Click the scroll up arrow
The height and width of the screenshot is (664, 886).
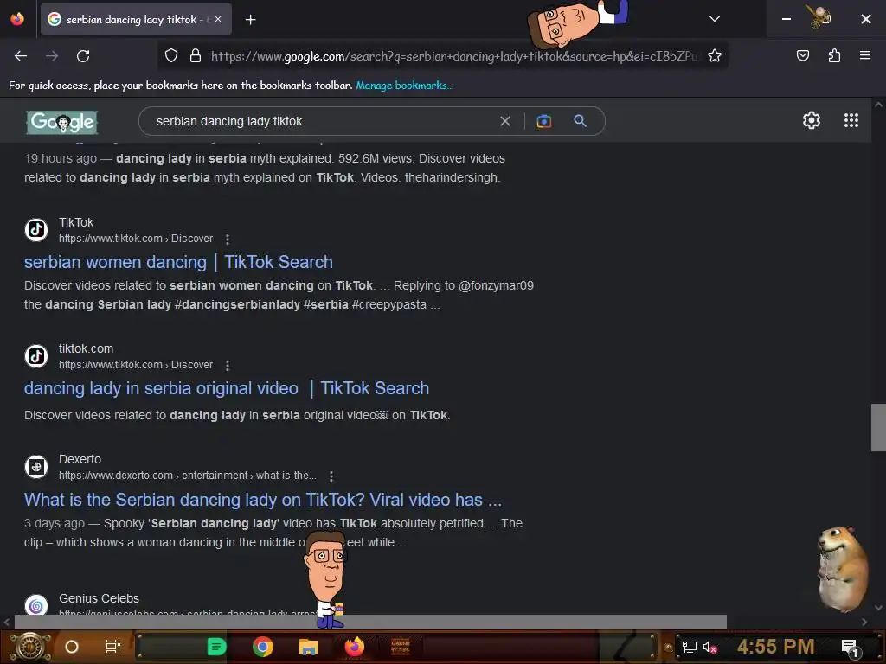point(878,105)
